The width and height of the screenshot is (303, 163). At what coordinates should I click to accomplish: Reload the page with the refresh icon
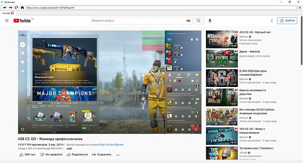16,7
